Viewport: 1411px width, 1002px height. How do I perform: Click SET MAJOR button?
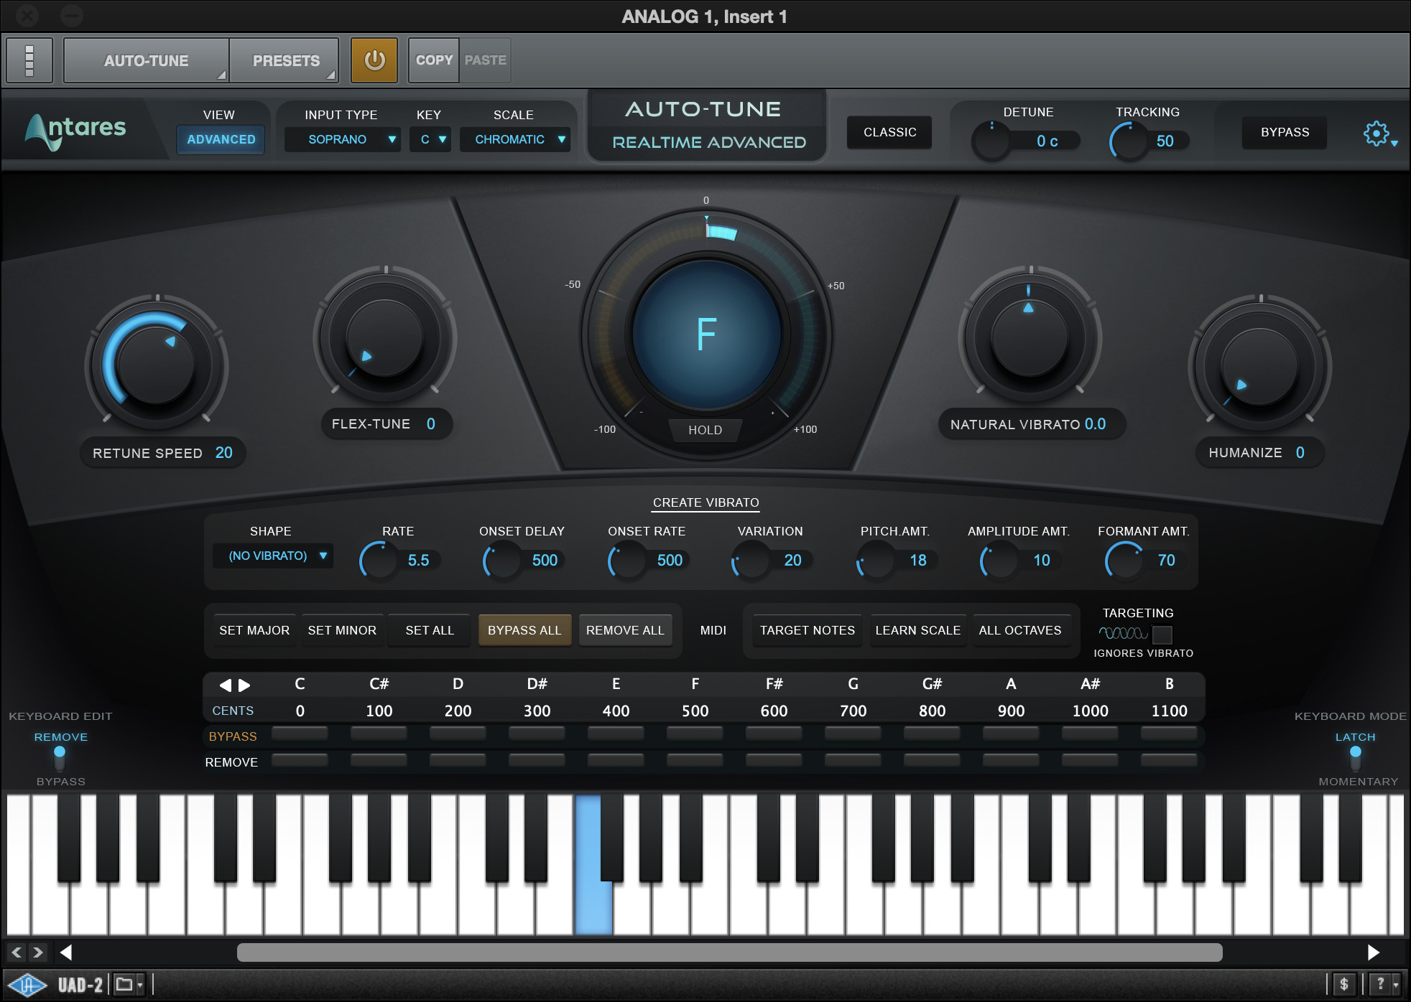254,630
